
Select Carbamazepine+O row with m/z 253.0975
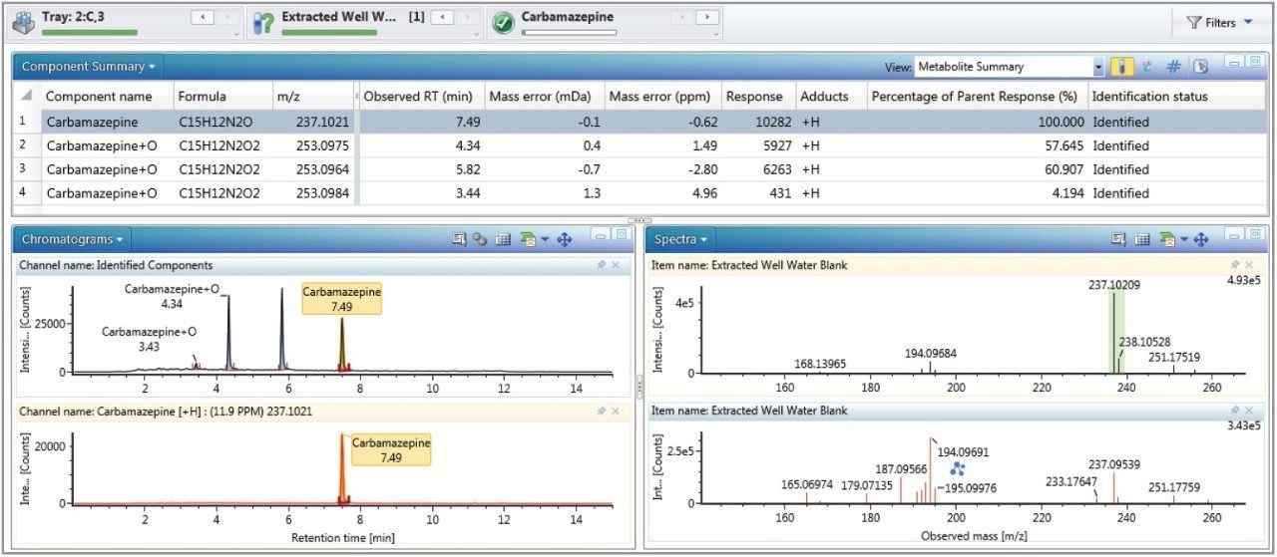point(638,145)
